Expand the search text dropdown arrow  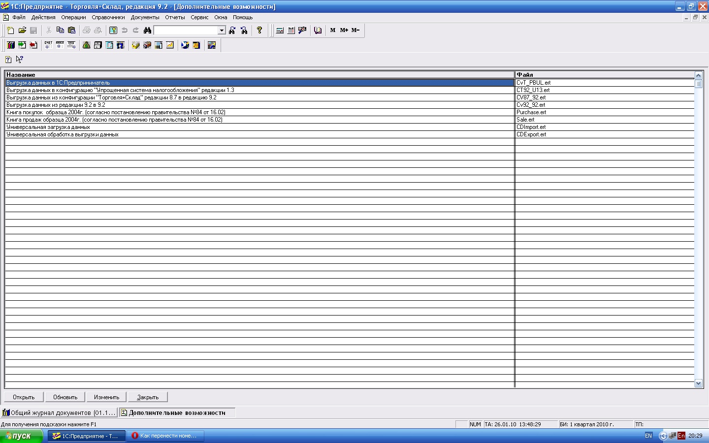222,31
